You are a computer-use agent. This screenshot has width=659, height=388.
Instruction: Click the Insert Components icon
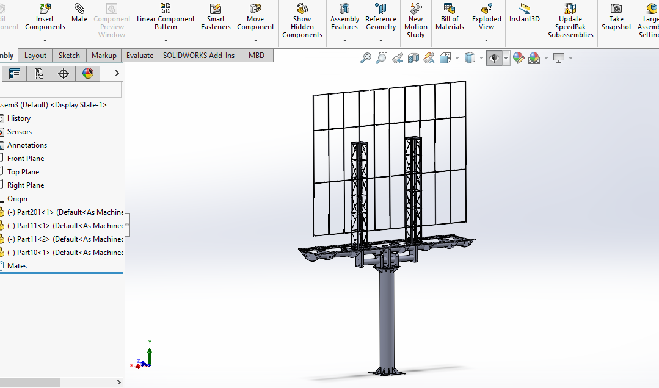click(45, 9)
